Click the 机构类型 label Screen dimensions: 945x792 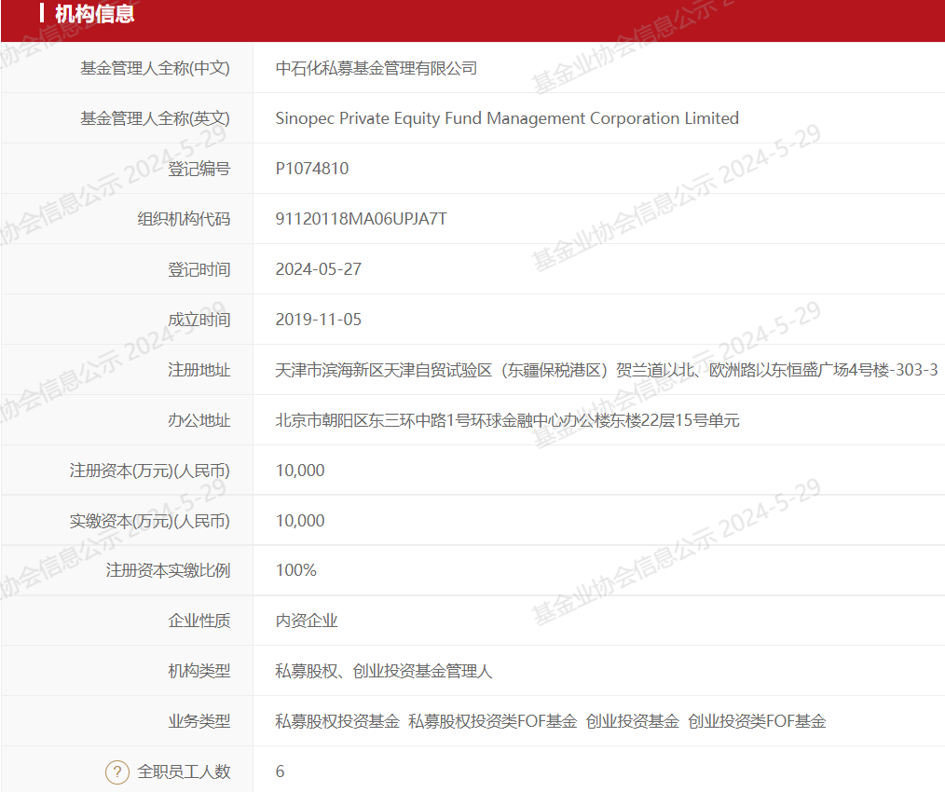click(x=199, y=671)
